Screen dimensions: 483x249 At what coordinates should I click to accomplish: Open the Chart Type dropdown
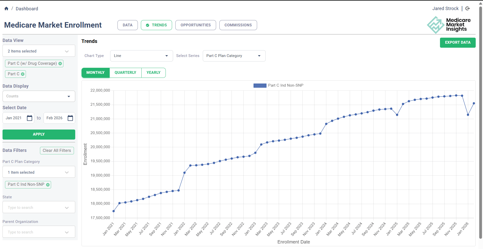(x=141, y=56)
